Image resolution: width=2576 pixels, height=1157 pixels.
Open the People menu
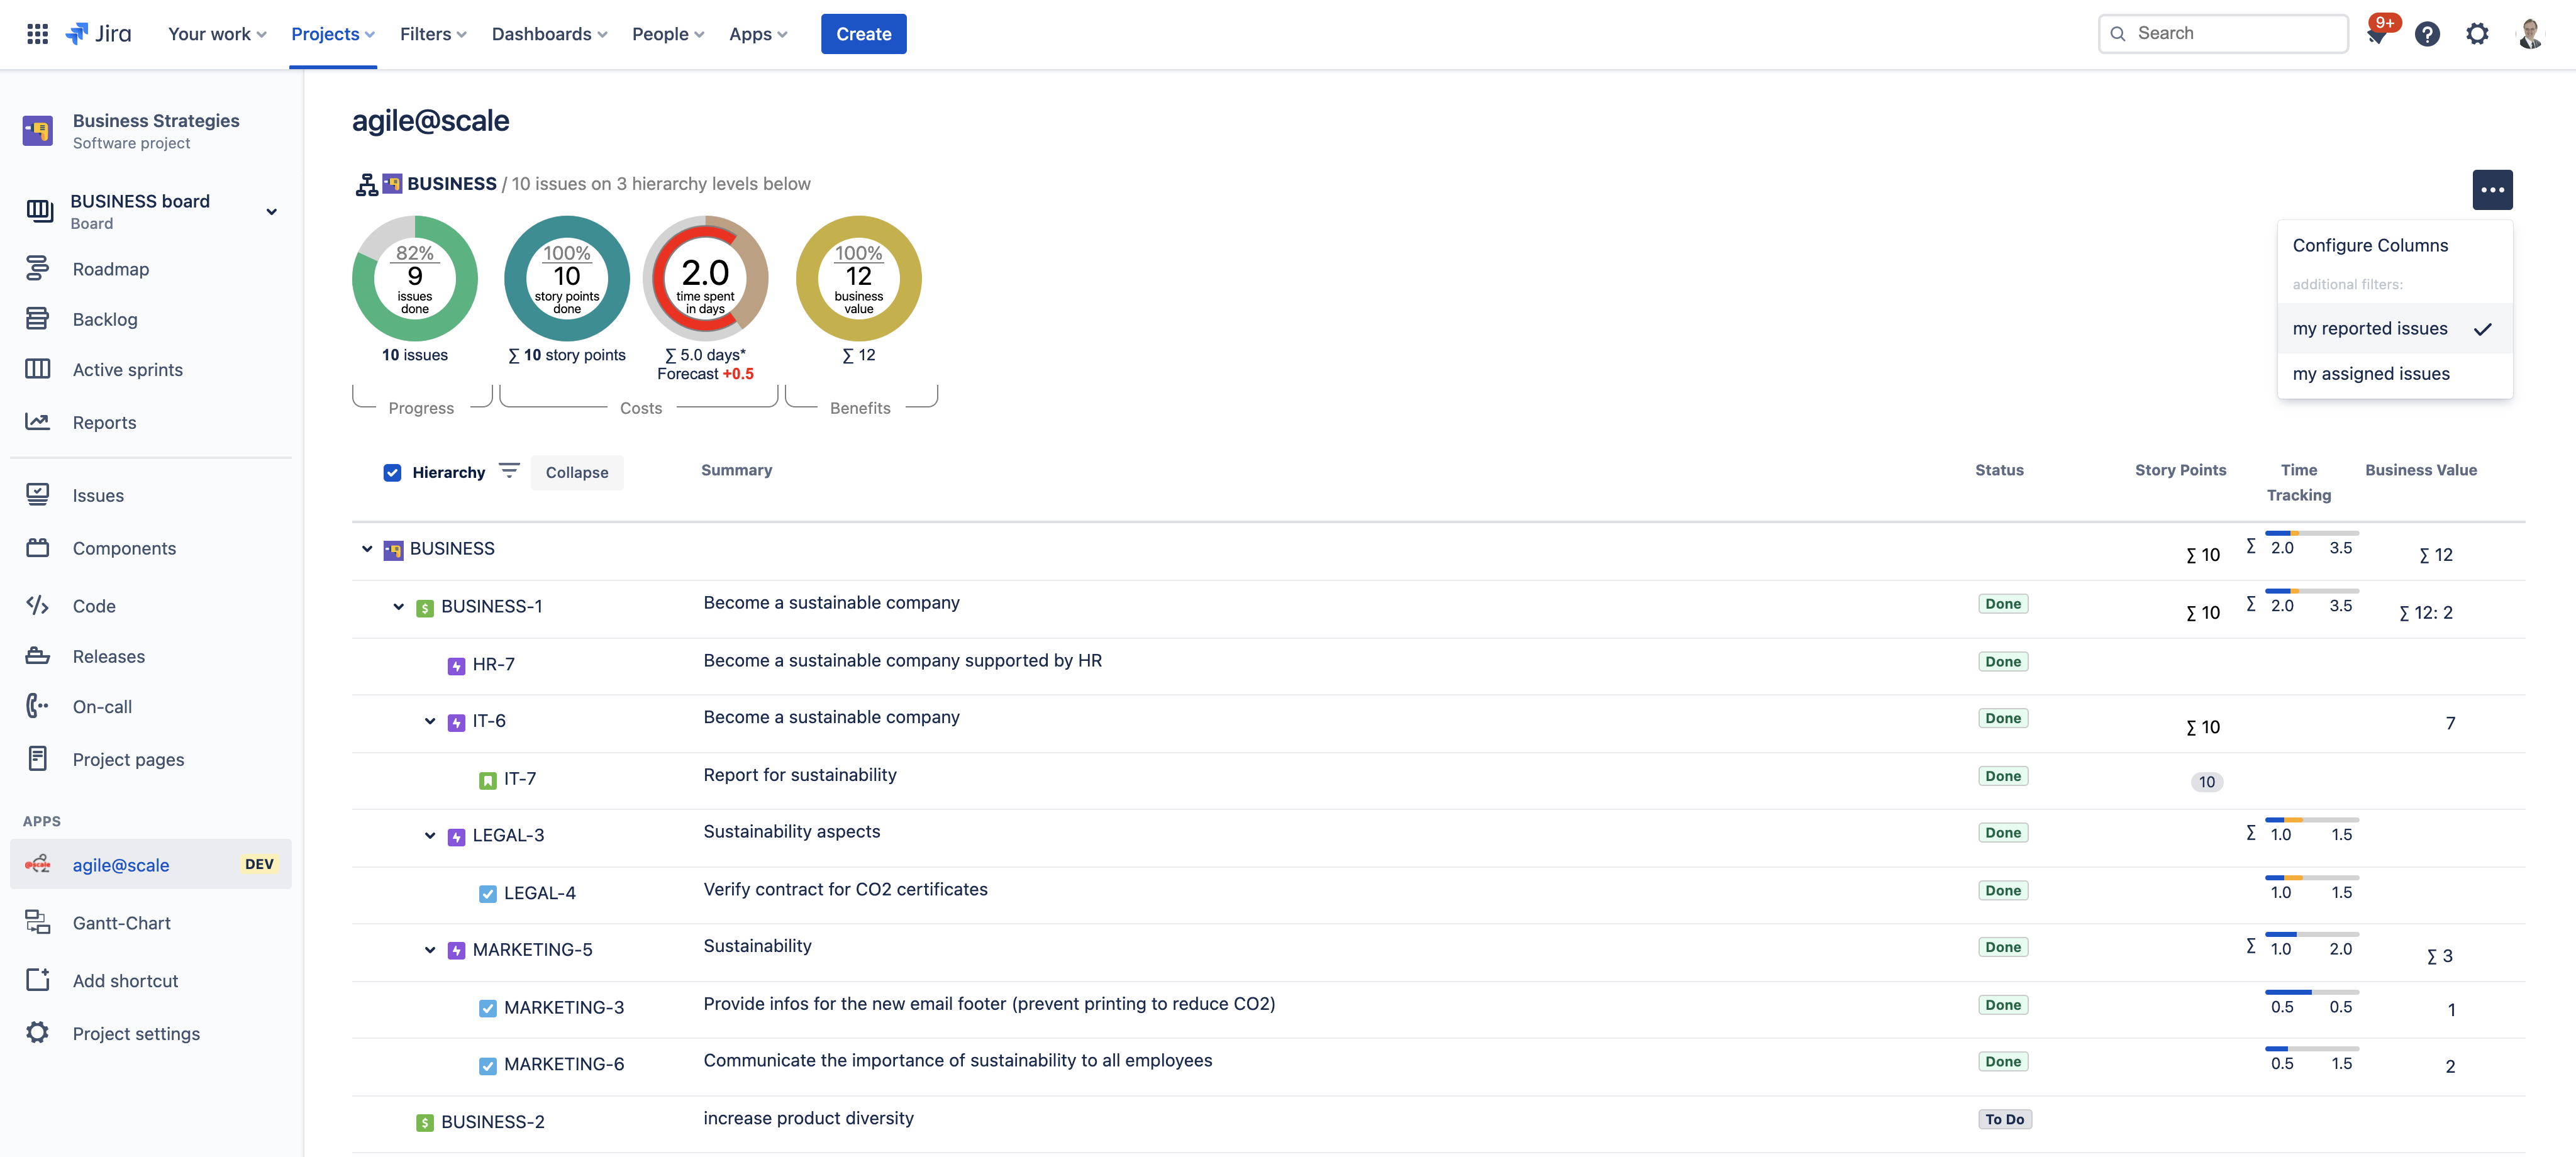pos(667,33)
